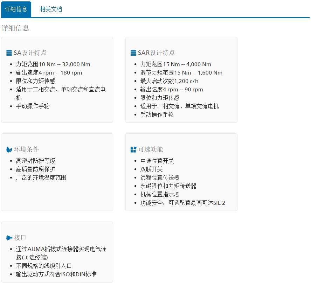
Task: Select the 远程位置传送器 list item
Action: [x=160, y=177]
